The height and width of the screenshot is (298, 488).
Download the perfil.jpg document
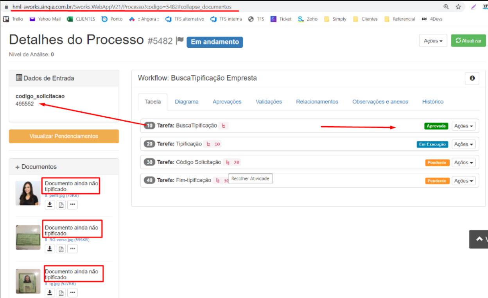(x=50, y=205)
